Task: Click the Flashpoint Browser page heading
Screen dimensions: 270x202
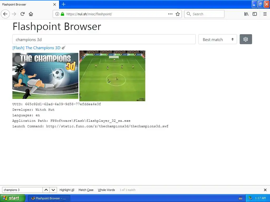Action: (57, 27)
